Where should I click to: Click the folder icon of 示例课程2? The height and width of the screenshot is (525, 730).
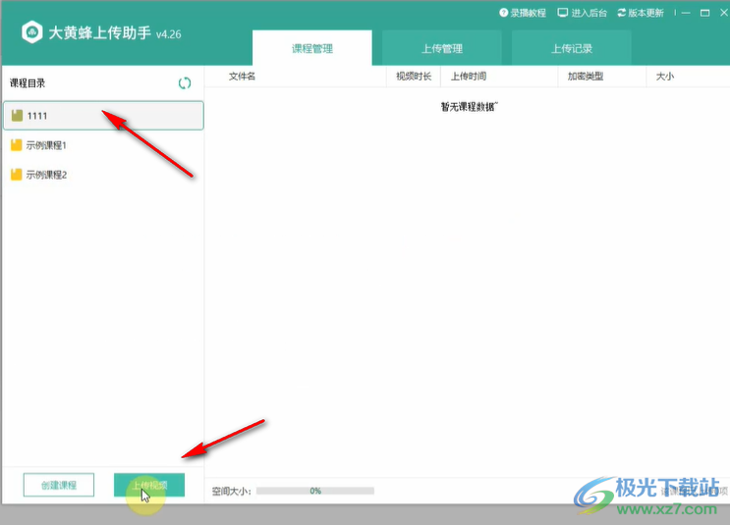pyautogui.click(x=17, y=175)
